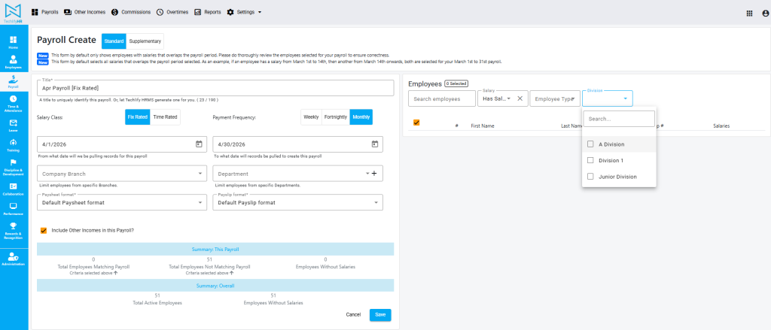Check the A Division option
Viewport: 771px width, 330px height.
point(591,144)
